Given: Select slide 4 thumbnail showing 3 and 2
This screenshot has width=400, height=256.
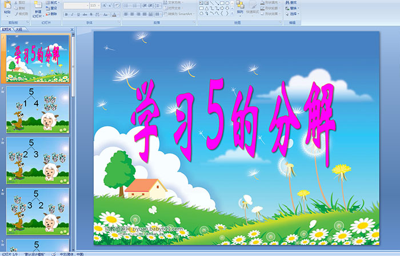Looking at the screenshot, I should point(38,211).
